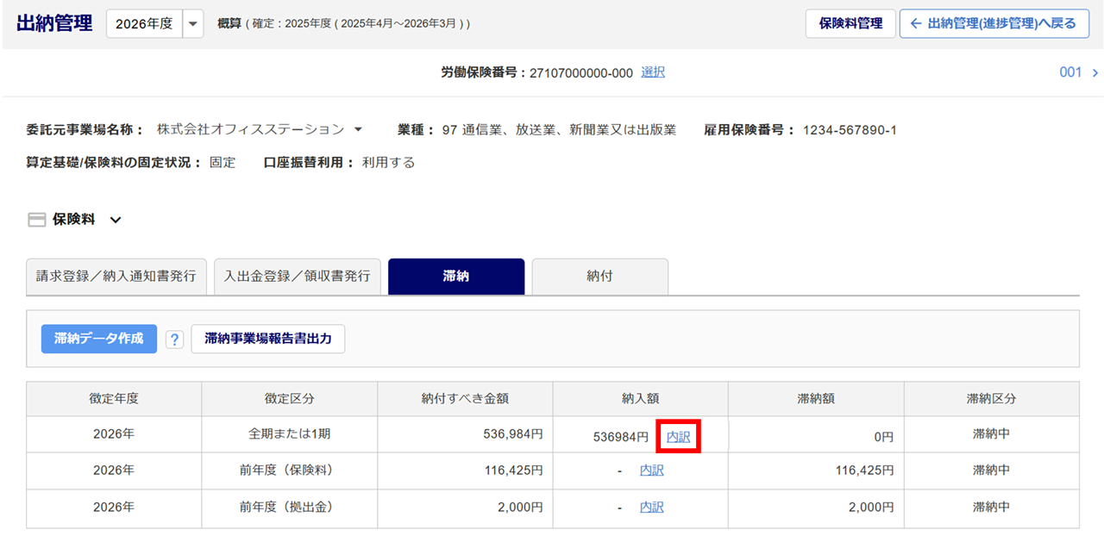The width and height of the screenshot is (1104, 536).
Task: Open the 保険料管理 button
Action: click(x=850, y=24)
